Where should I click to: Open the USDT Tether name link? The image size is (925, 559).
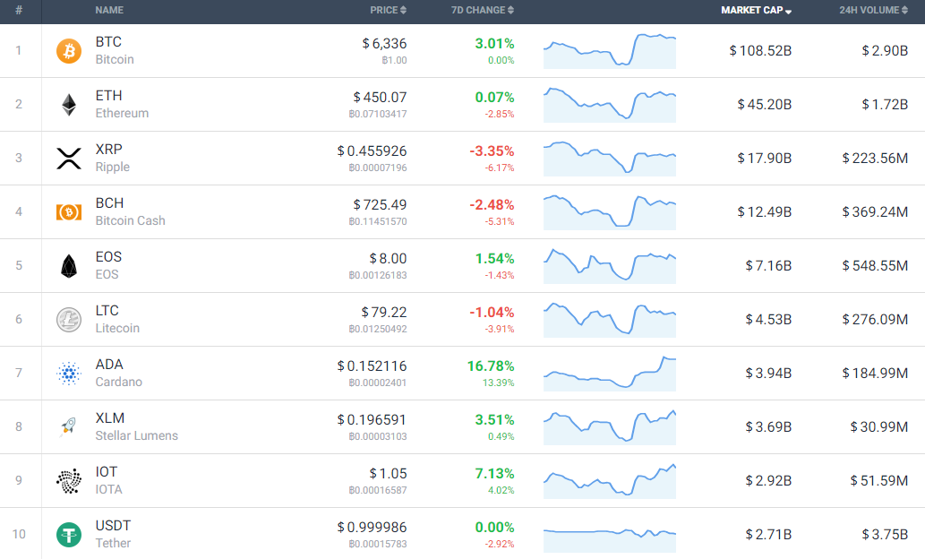tap(113, 534)
